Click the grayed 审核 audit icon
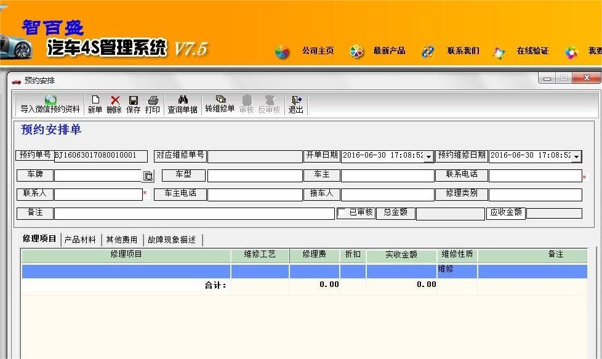The height and width of the screenshot is (359, 602). [246, 105]
